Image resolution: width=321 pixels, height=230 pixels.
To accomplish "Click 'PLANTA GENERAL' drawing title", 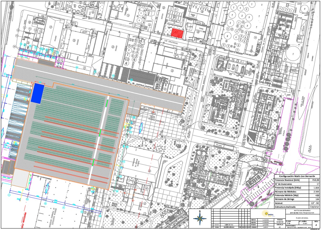I will coord(303,218).
